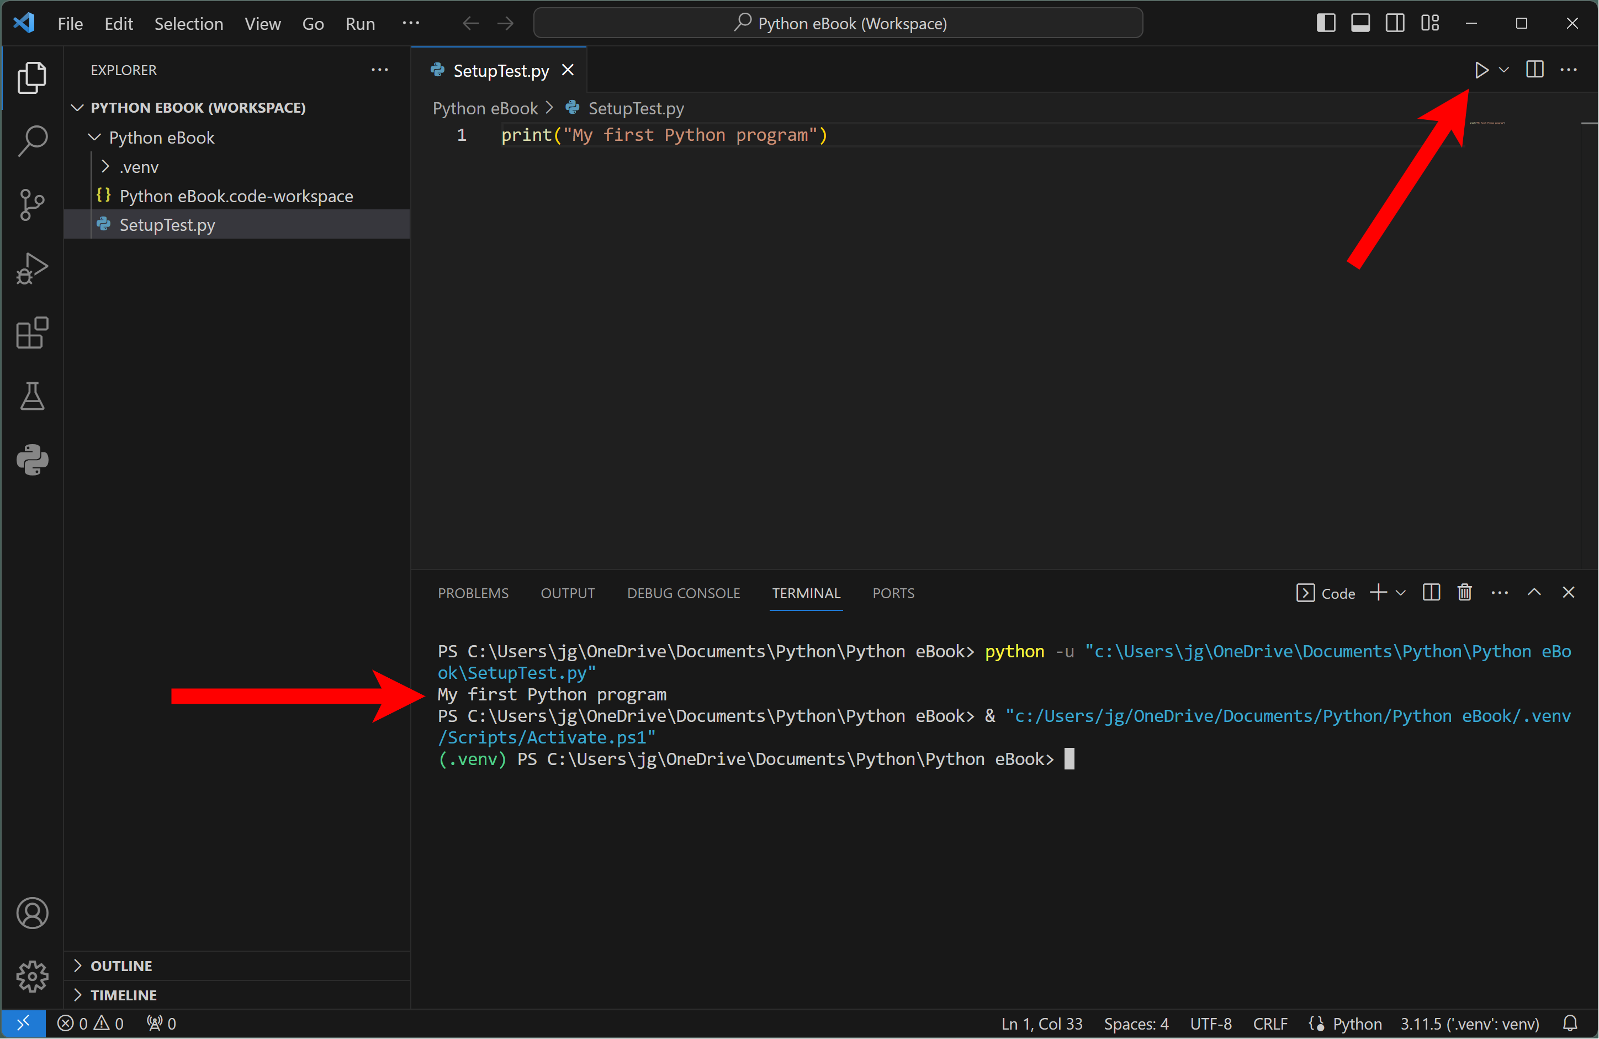The image size is (1599, 1039).
Task: Go to line via Ln 1, Col 33
Action: click(x=1041, y=1024)
